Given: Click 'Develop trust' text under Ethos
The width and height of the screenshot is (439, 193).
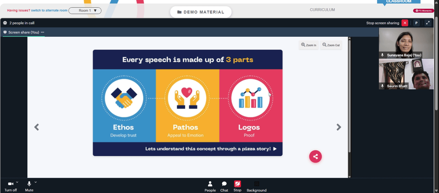Looking at the screenshot, I should coord(123,136).
